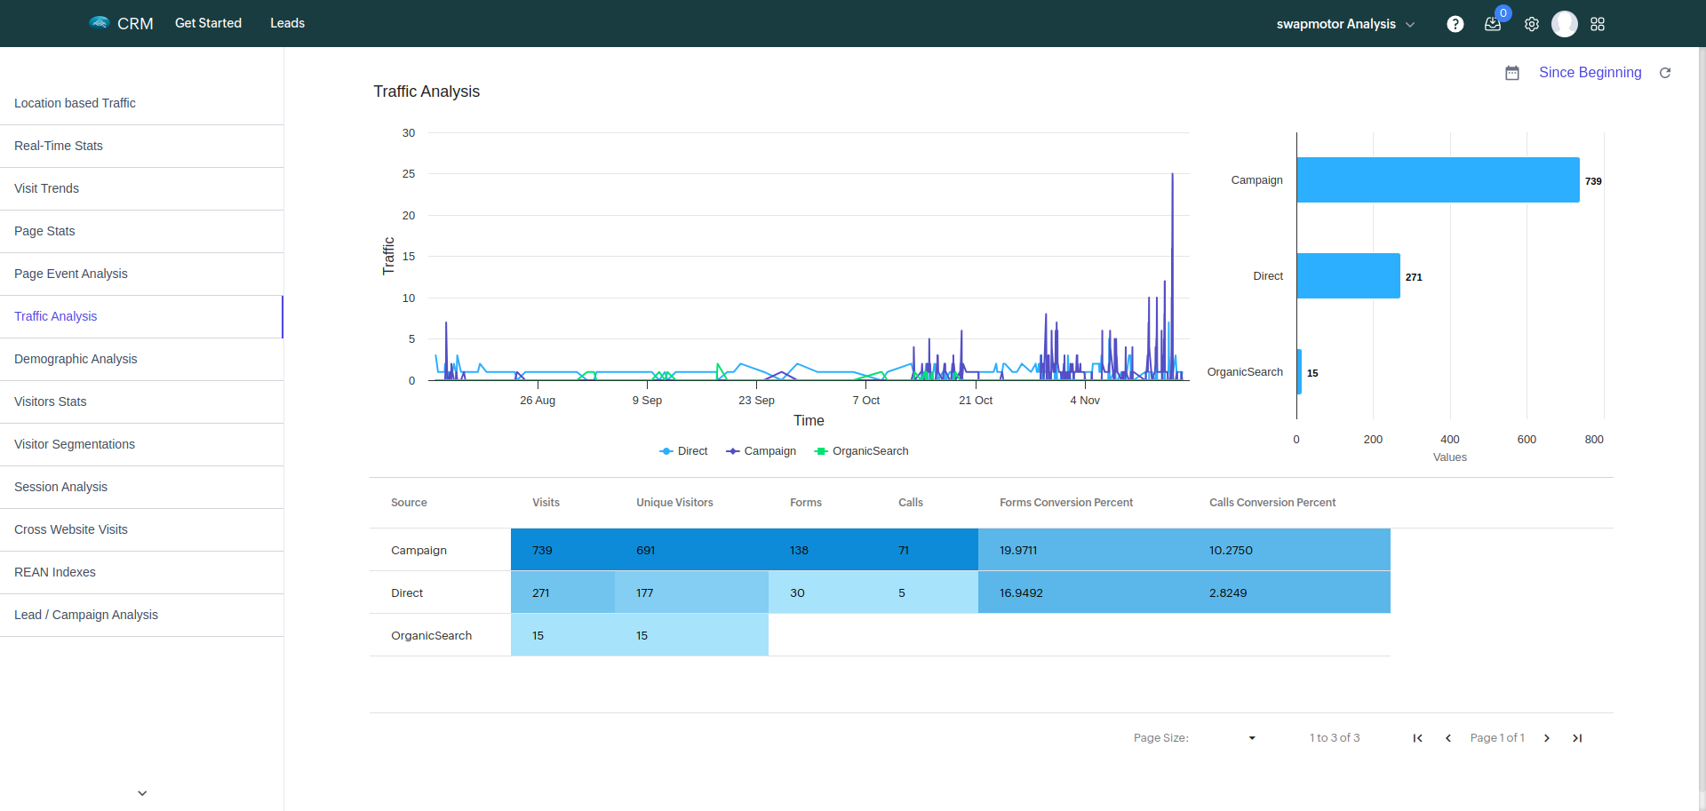Expand the sidebar scroll-down chevron

click(142, 793)
